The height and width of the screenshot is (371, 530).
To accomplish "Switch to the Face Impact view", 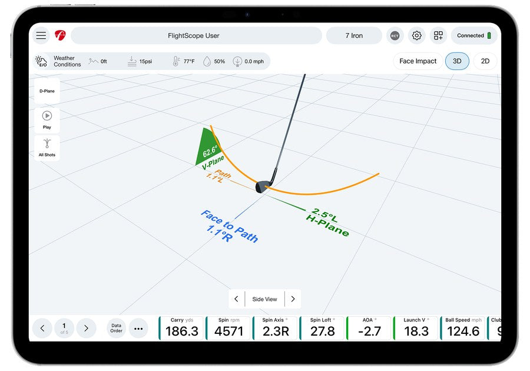I will [418, 61].
